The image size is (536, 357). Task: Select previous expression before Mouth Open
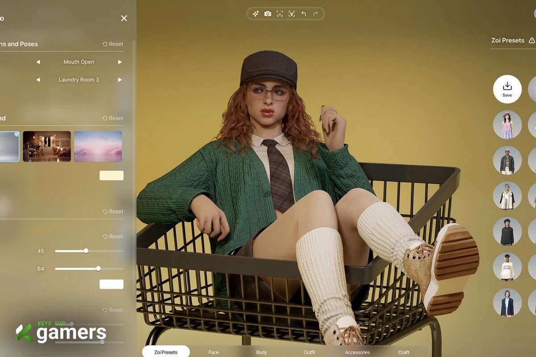pyautogui.click(x=38, y=62)
